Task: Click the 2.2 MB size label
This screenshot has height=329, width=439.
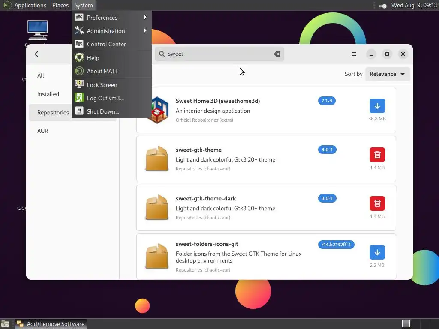Action: tap(377, 265)
